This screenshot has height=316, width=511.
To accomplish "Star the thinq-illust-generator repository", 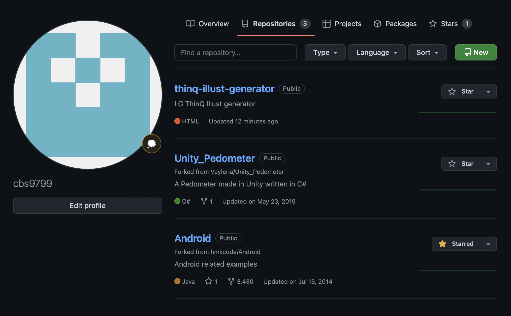I will click(461, 91).
